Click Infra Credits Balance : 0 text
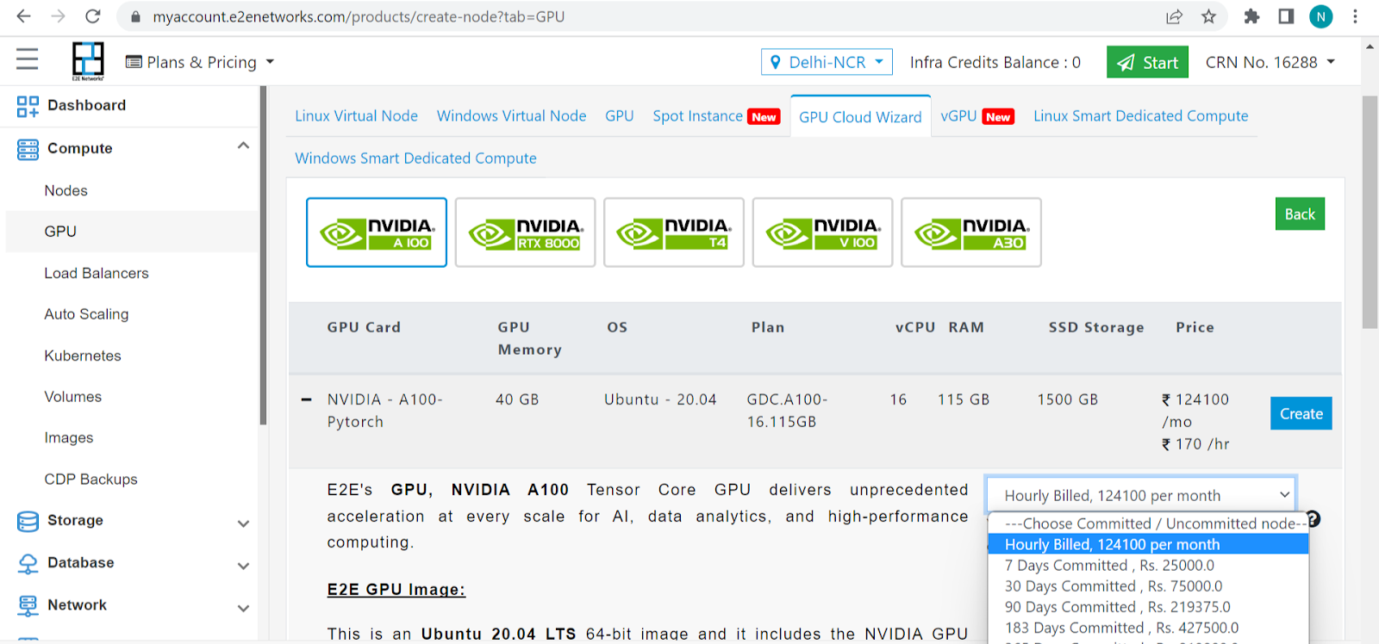Screen dimensions: 1379x644 (995, 62)
